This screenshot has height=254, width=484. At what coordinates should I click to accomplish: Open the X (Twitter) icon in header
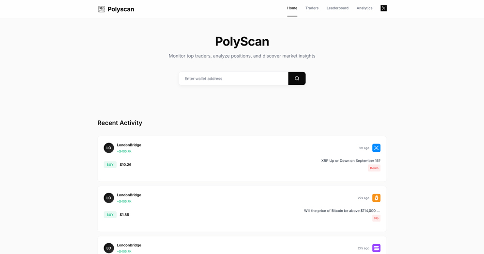click(x=383, y=8)
